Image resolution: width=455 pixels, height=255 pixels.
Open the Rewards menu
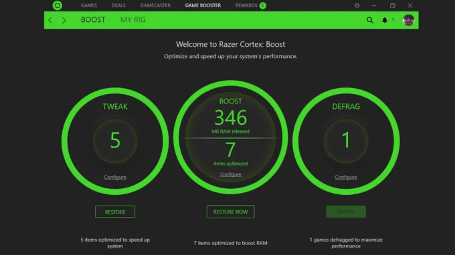click(x=246, y=5)
